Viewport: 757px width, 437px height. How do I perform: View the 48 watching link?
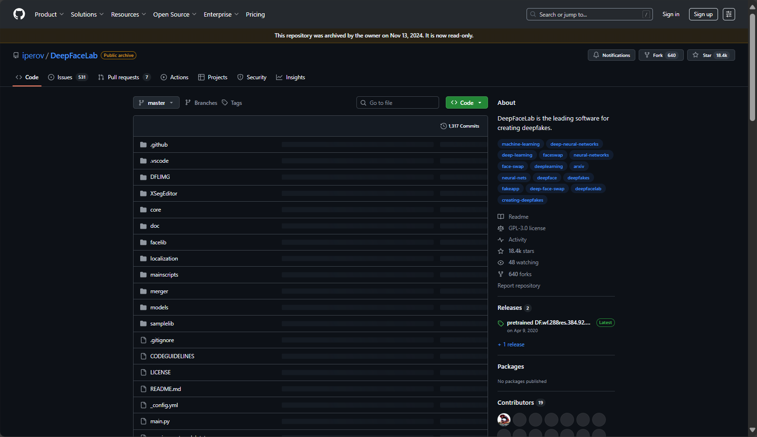[x=518, y=262]
